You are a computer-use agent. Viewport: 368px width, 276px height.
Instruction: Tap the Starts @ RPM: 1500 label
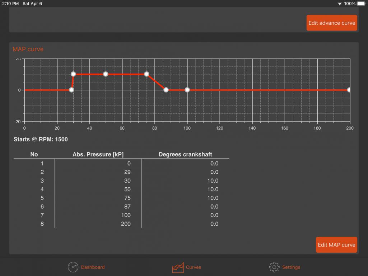[41, 139]
